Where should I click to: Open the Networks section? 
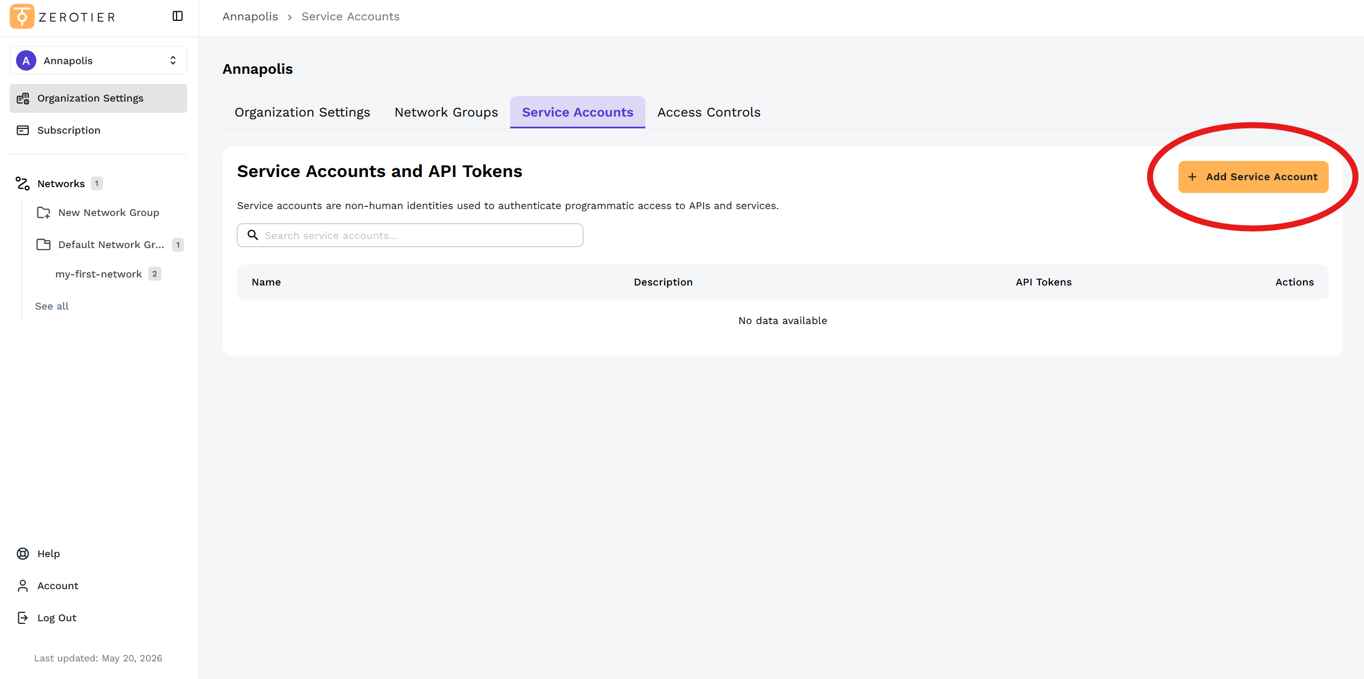pos(61,184)
